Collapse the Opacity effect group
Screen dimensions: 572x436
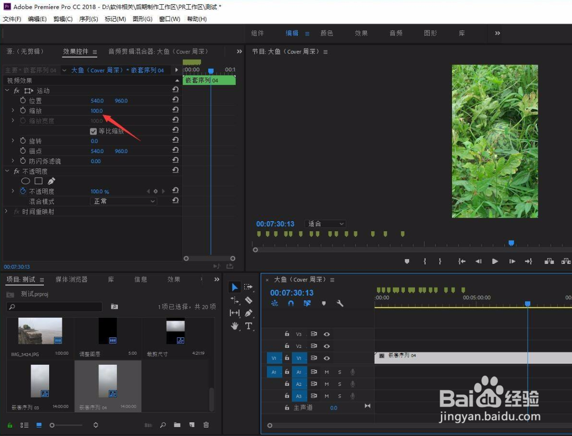[x=7, y=171]
